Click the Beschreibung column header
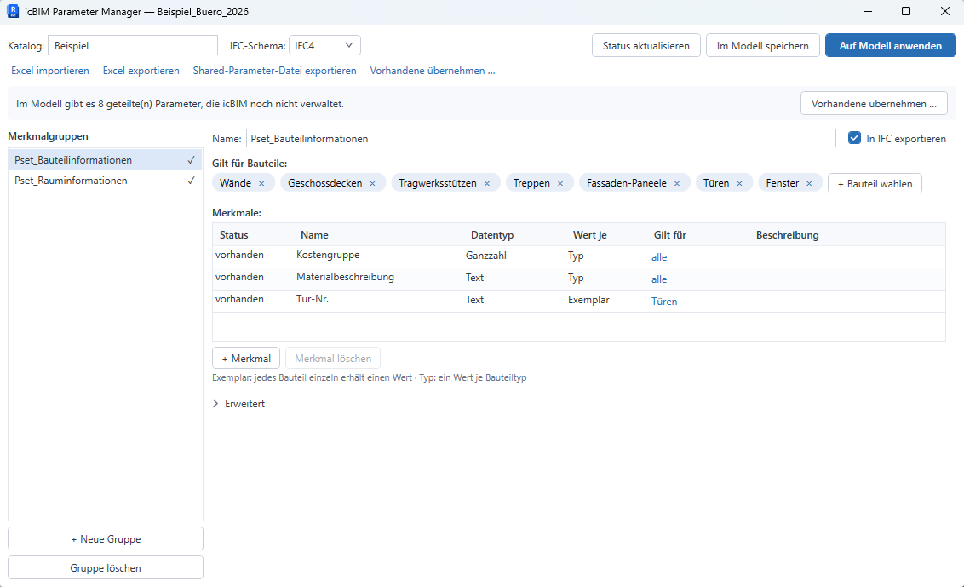 [787, 235]
